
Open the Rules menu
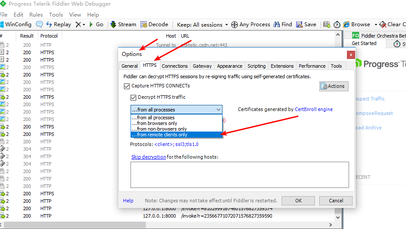pyautogui.click(x=36, y=15)
